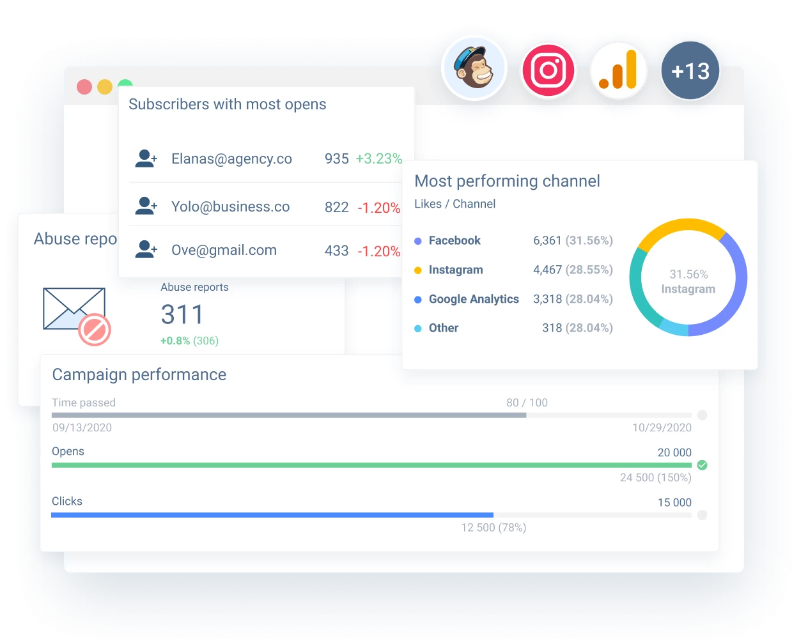Screen dimensions: 808x639
Task: Open the Elanas@agency.co subscriber email
Action: (x=231, y=159)
